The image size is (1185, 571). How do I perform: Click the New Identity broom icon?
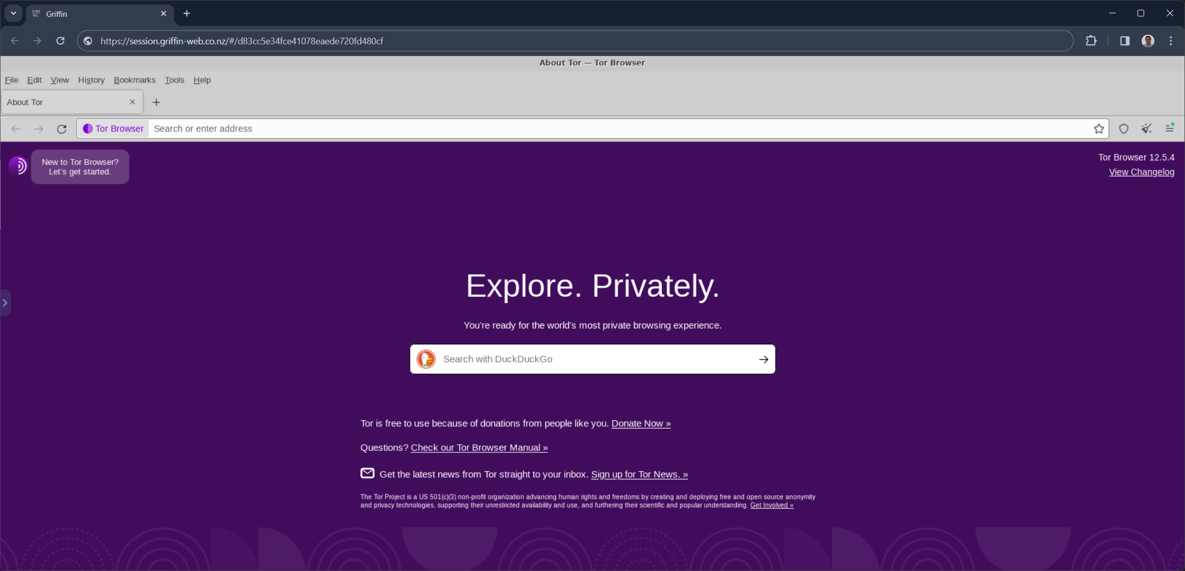pos(1146,129)
